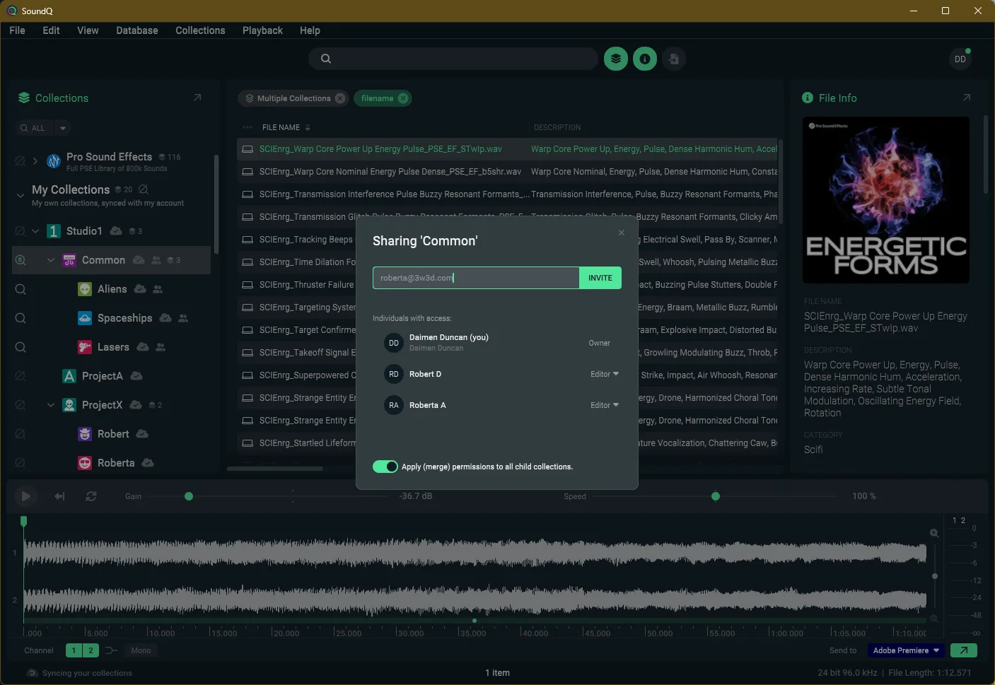Screen dimensions: 995x685
Task: Open the Database menu
Action: [137, 30]
